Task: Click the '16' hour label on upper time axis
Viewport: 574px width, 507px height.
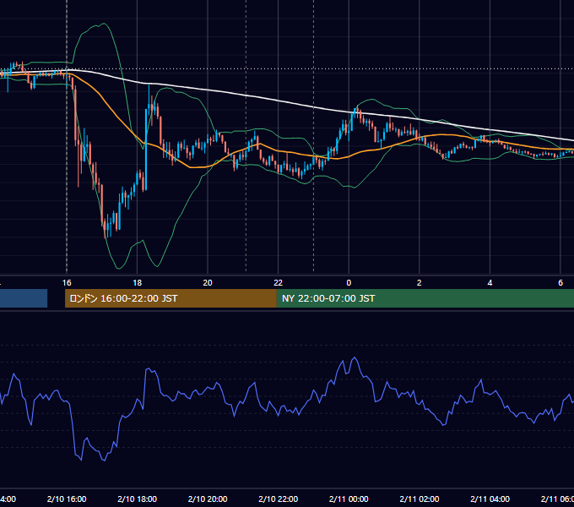Action: pos(67,283)
